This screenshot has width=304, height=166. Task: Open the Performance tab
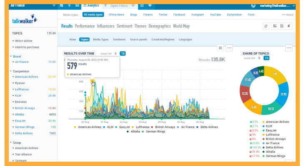tap(85, 26)
